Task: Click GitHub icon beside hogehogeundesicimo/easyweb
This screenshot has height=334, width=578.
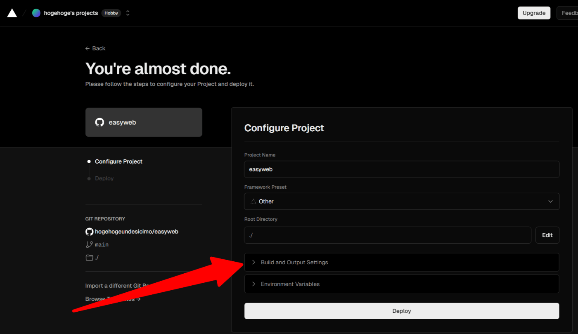Action: click(89, 232)
